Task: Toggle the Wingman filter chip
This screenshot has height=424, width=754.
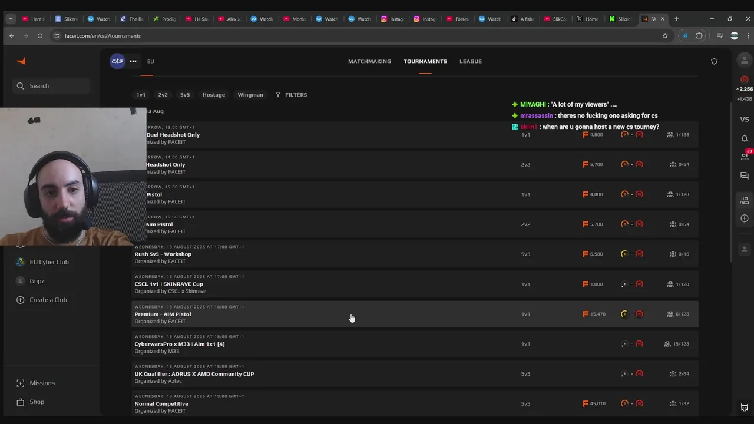Action: 250,95
